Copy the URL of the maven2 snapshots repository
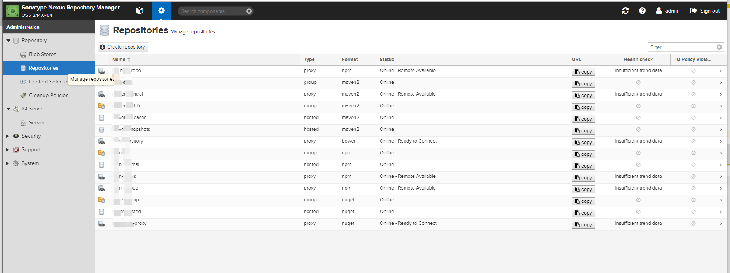 coord(583,131)
